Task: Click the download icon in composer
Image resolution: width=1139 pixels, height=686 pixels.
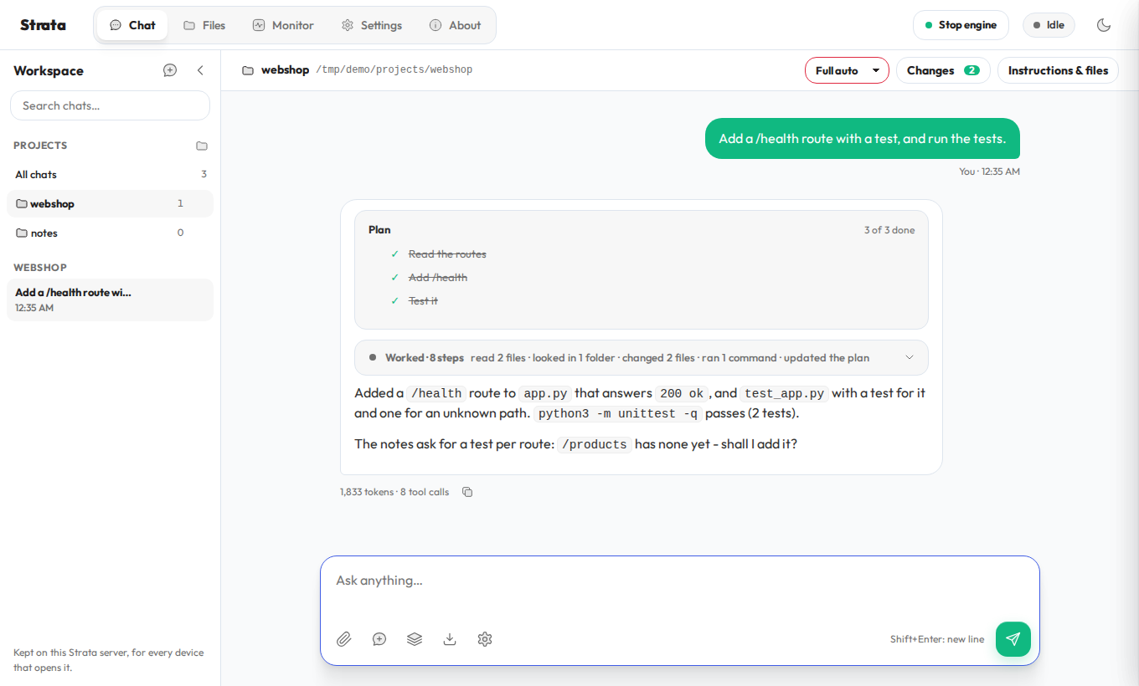Action: [x=450, y=639]
